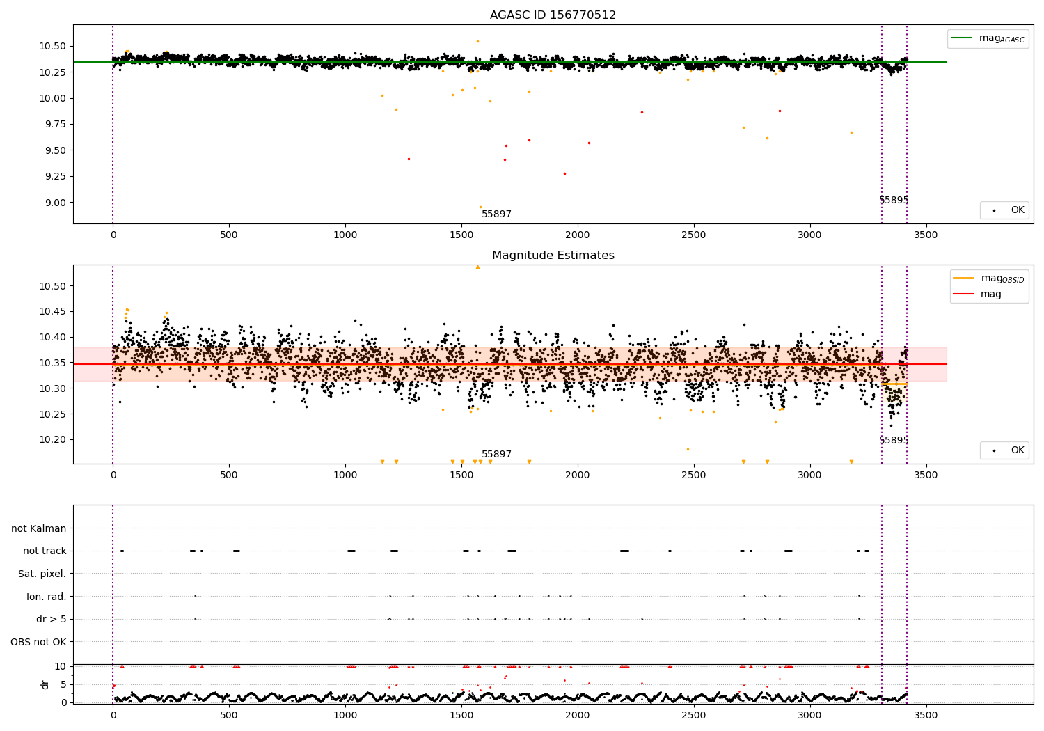Click the 55895 label in the top plot

tap(894, 201)
